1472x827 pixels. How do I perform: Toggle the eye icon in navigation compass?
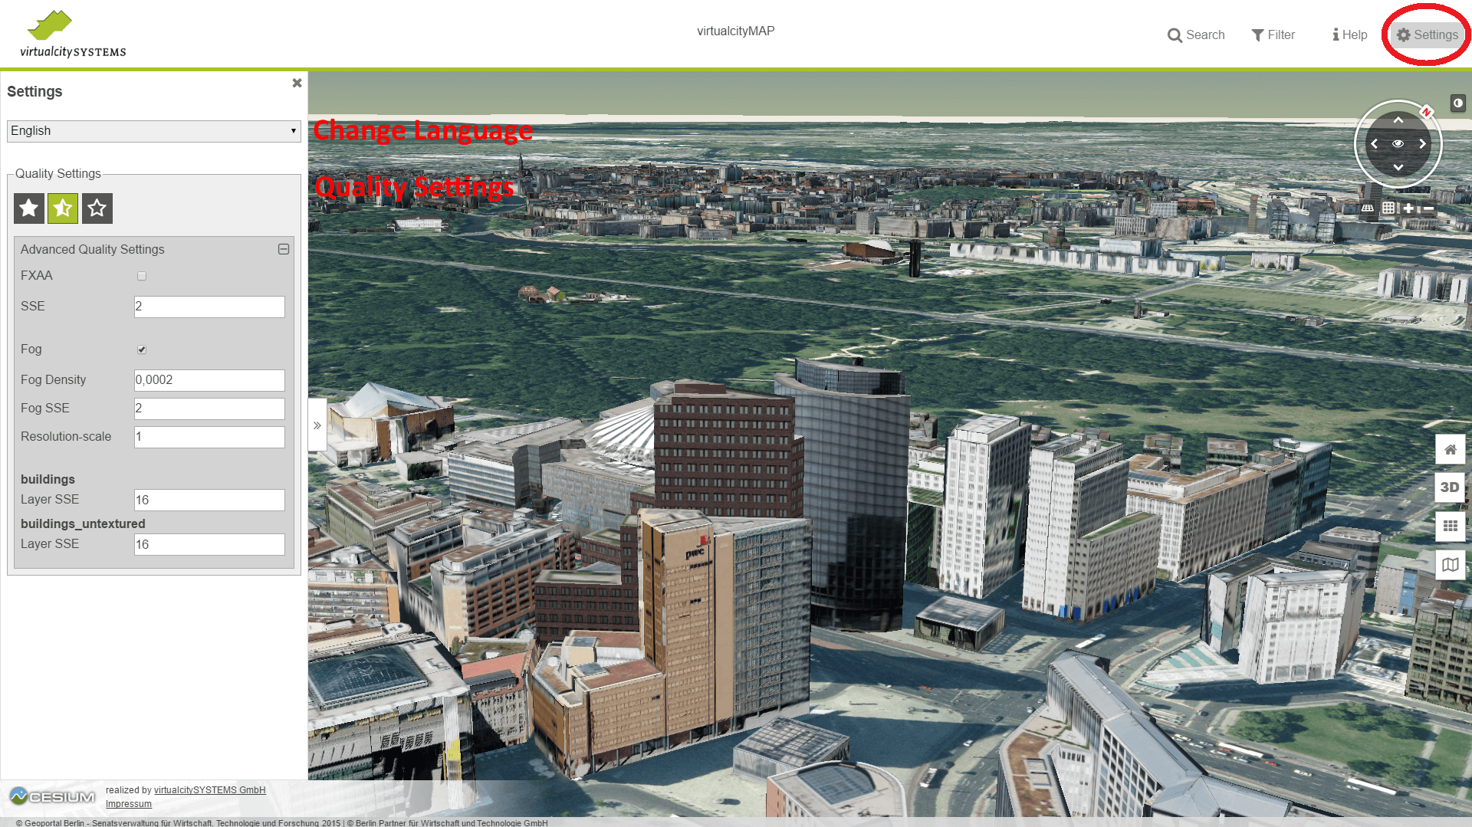click(1398, 144)
